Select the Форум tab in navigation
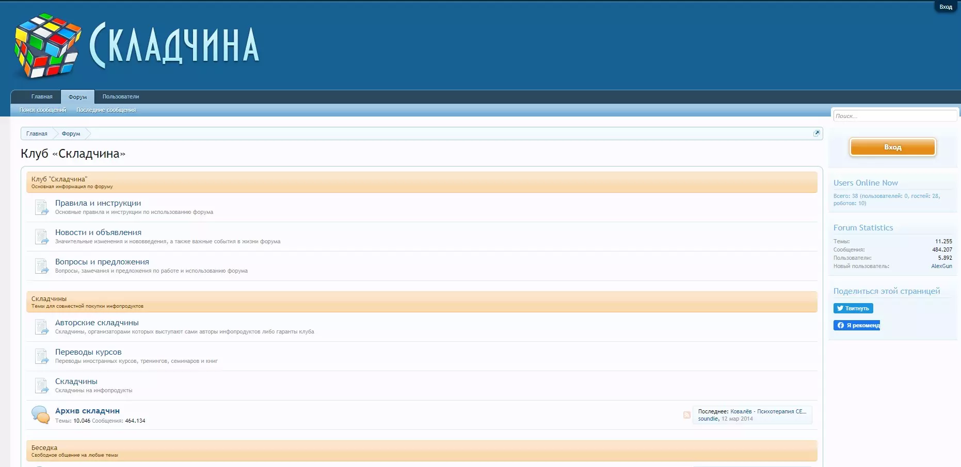 pyautogui.click(x=77, y=97)
